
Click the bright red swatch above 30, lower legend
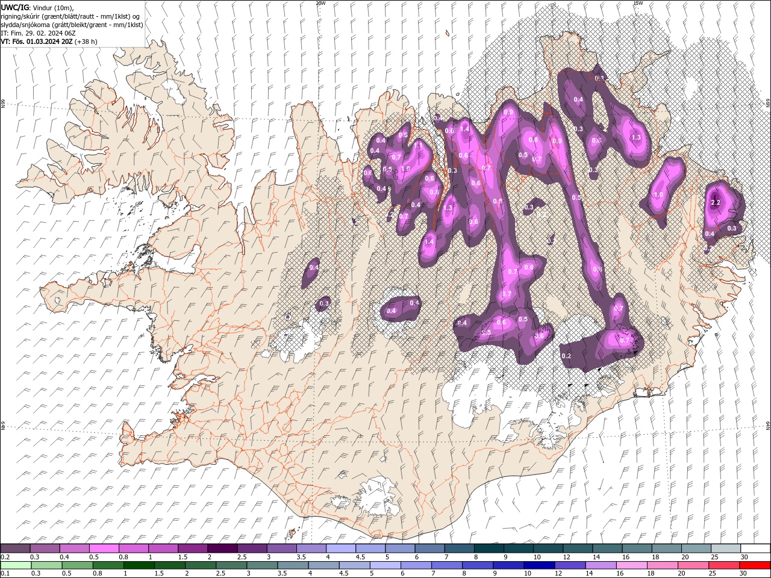pos(755,565)
